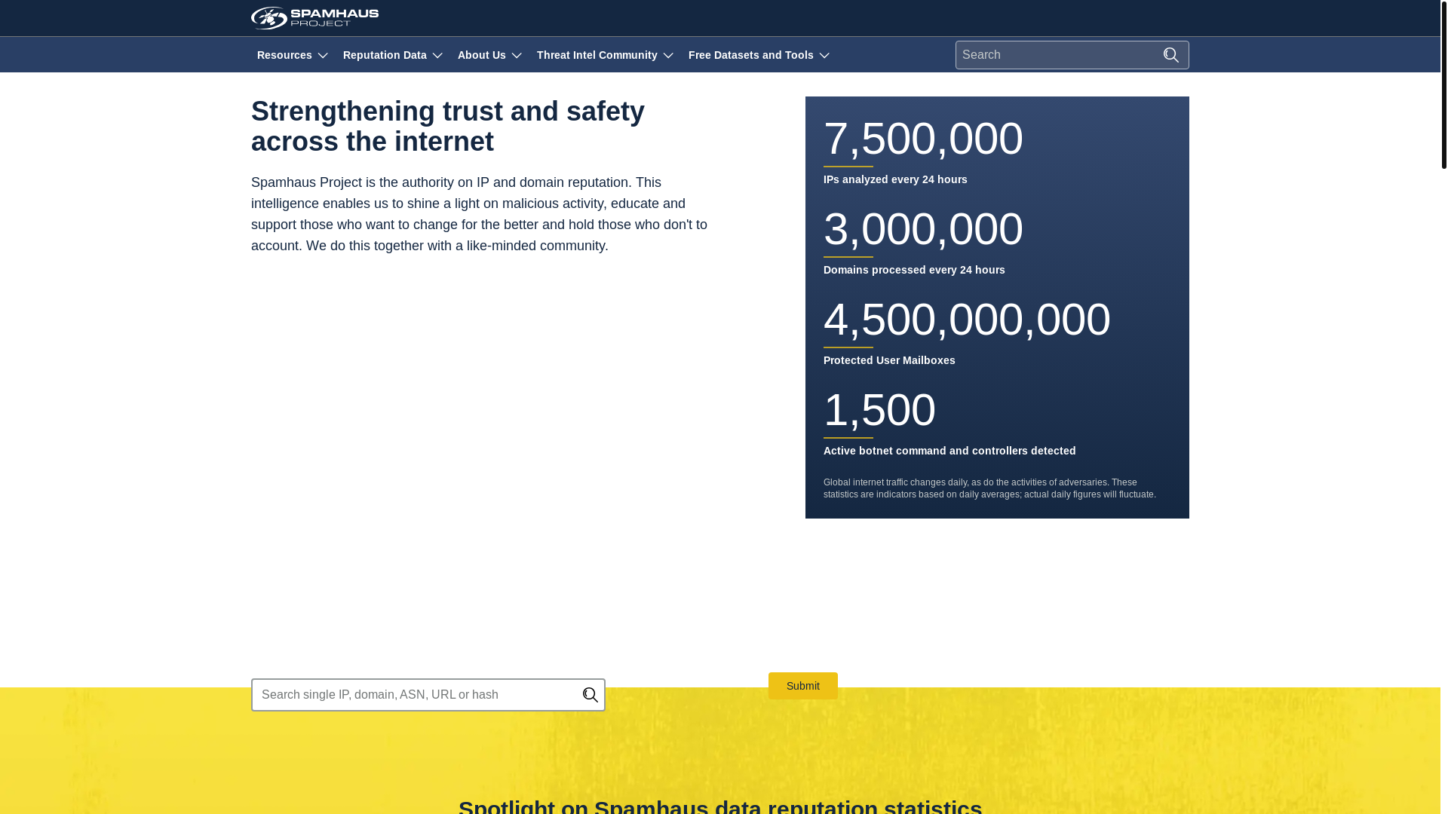Click 'Spotlight on Spamhaus data reputation statistics' heading
Screen dimensions: 1448x814
tap(720, 806)
